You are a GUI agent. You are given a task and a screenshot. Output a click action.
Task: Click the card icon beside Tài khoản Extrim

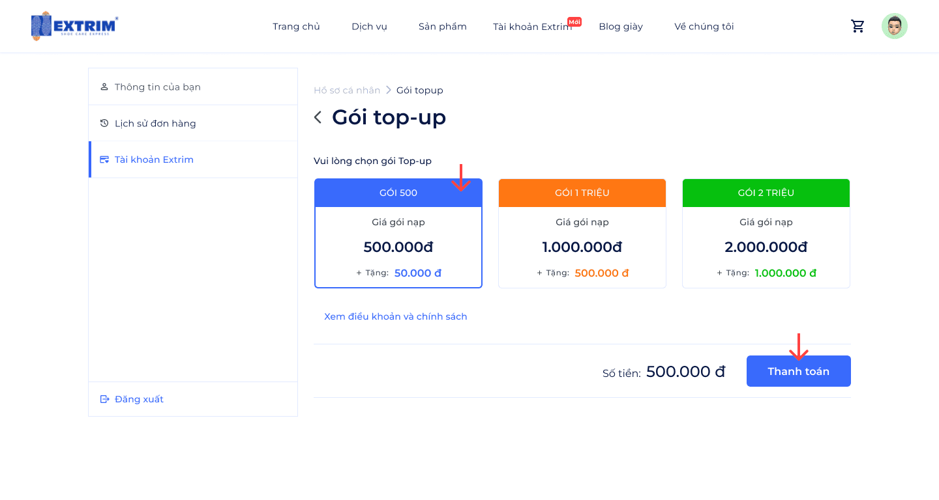[104, 160]
